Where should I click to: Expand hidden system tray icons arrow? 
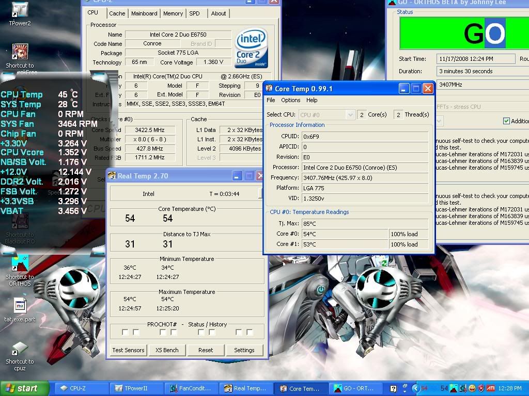tap(416, 388)
